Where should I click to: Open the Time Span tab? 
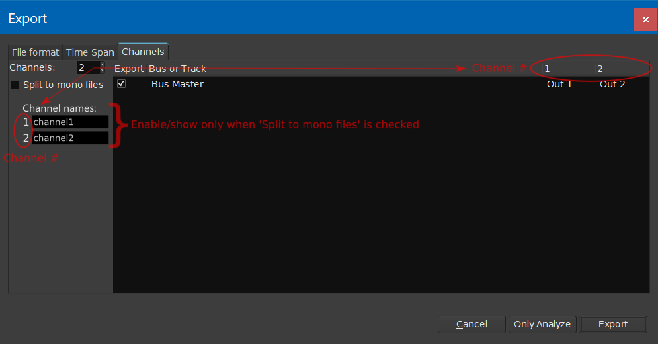(90, 52)
